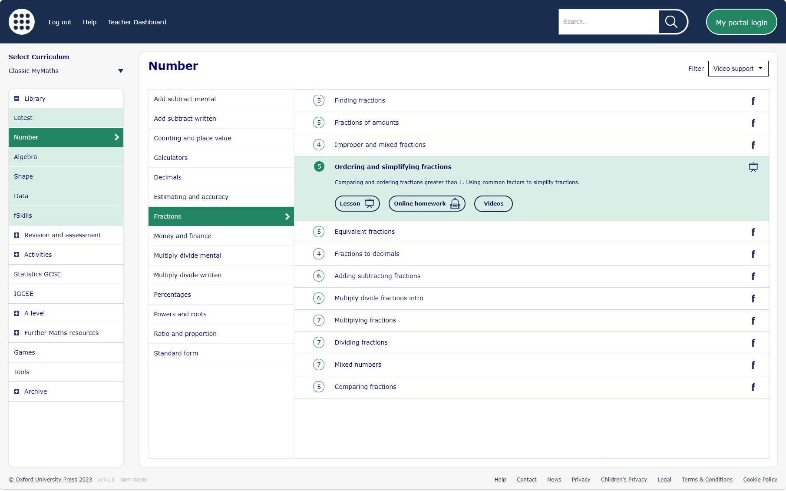Click the f icon on Fractions of amounts row
The image size is (786, 491).
pyautogui.click(x=753, y=123)
